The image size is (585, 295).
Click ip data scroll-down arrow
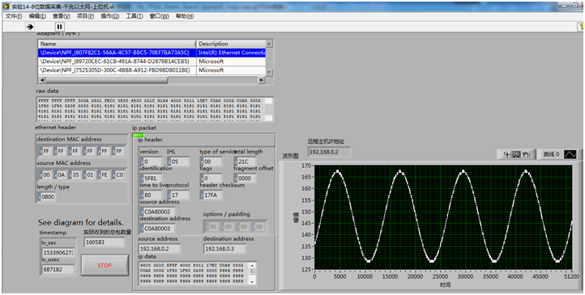pyautogui.click(x=252, y=282)
